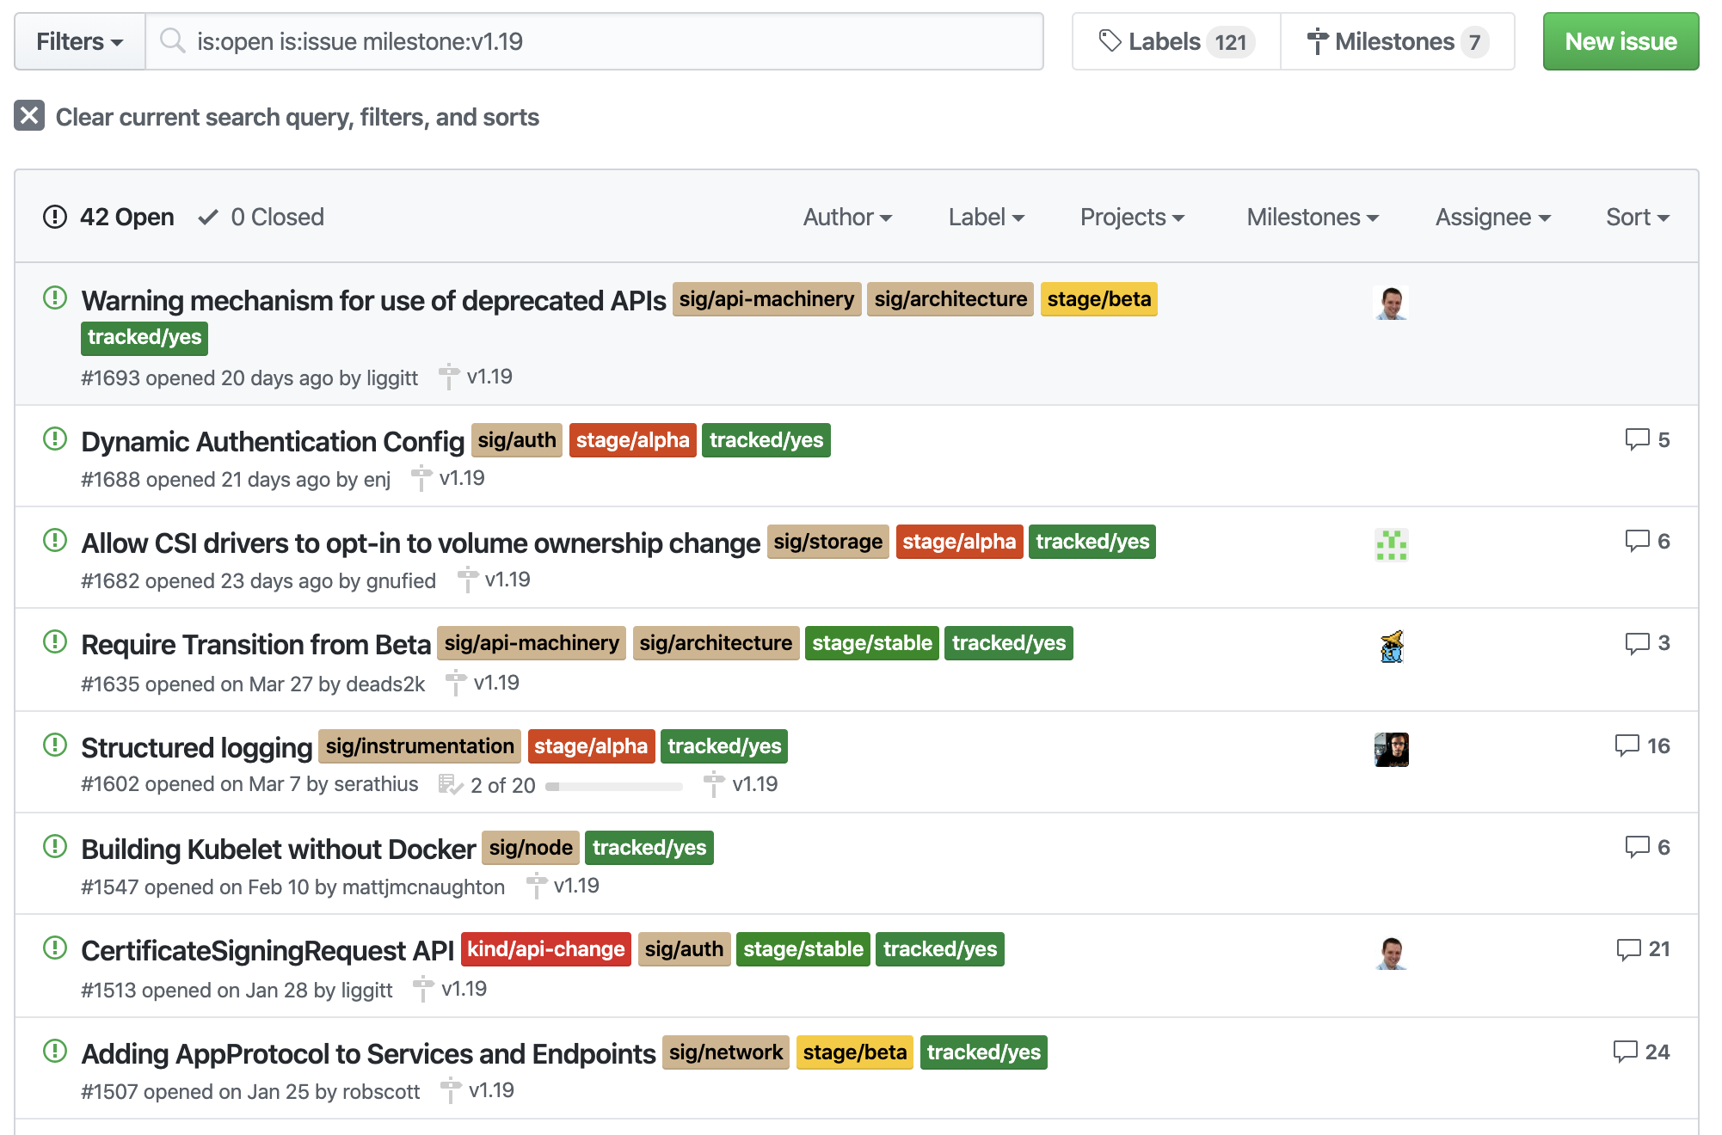Expand the Sort options dropdown
The image size is (1722, 1135).
(x=1635, y=218)
